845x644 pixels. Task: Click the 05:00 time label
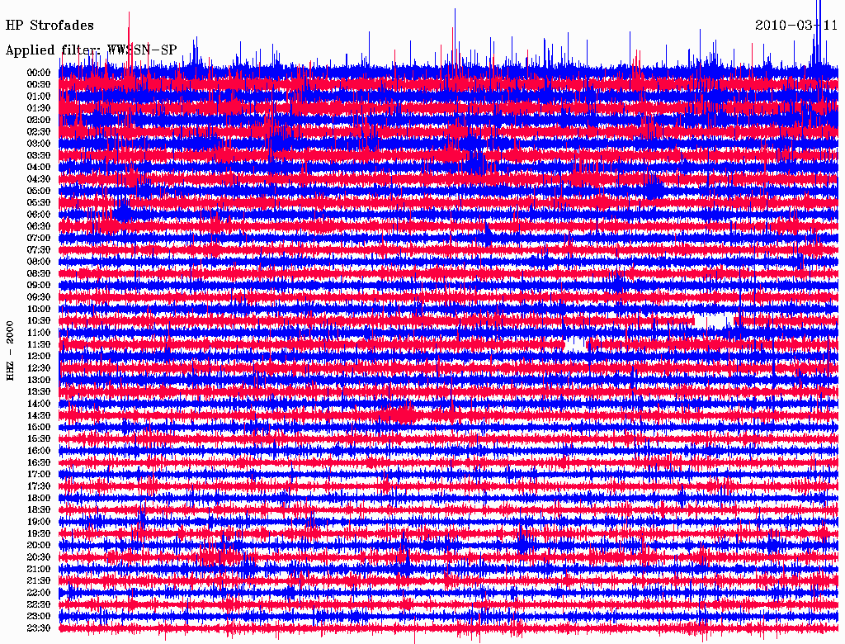click(x=39, y=191)
